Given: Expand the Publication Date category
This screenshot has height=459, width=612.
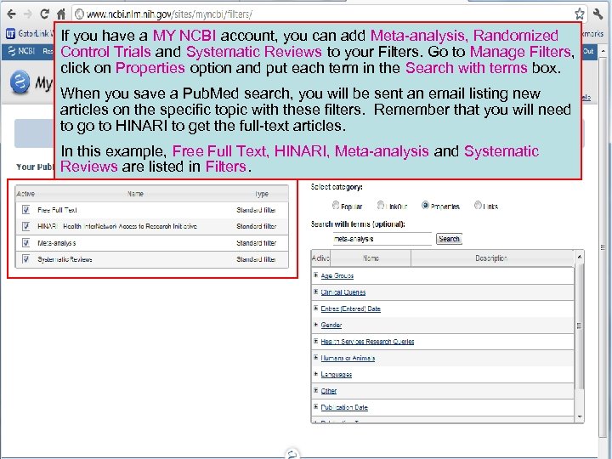Looking at the screenshot, I should point(315,406).
